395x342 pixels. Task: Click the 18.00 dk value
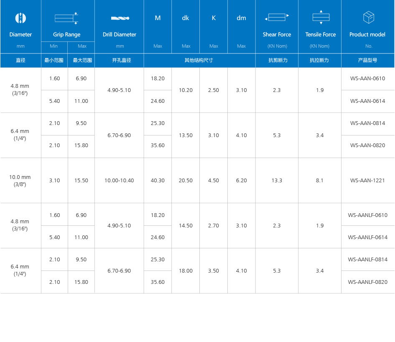[x=186, y=271]
